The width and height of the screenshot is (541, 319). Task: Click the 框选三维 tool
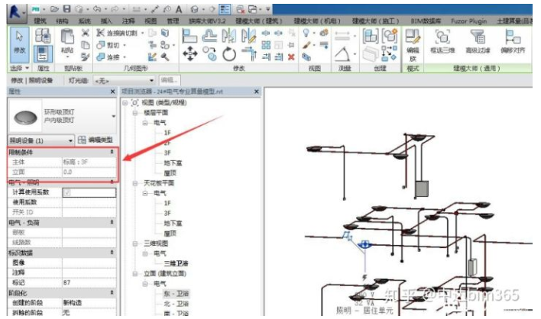[x=442, y=41]
